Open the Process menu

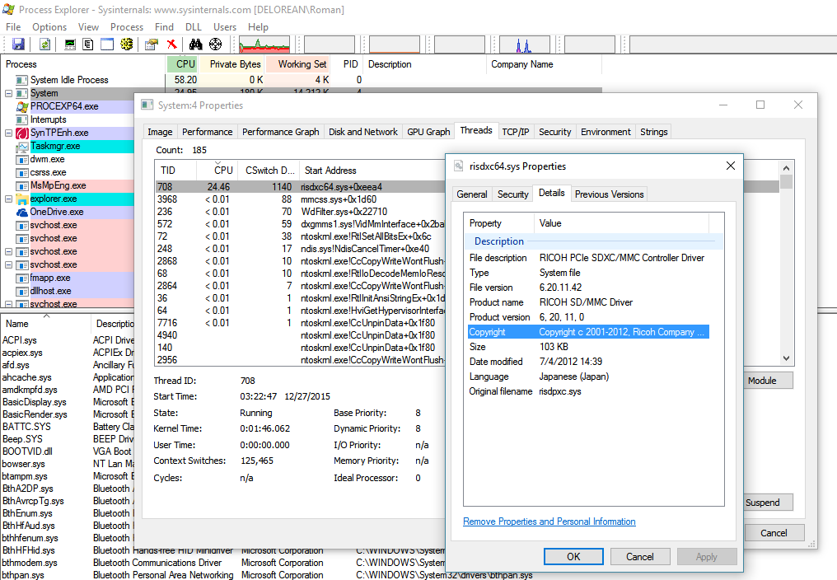[127, 27]
